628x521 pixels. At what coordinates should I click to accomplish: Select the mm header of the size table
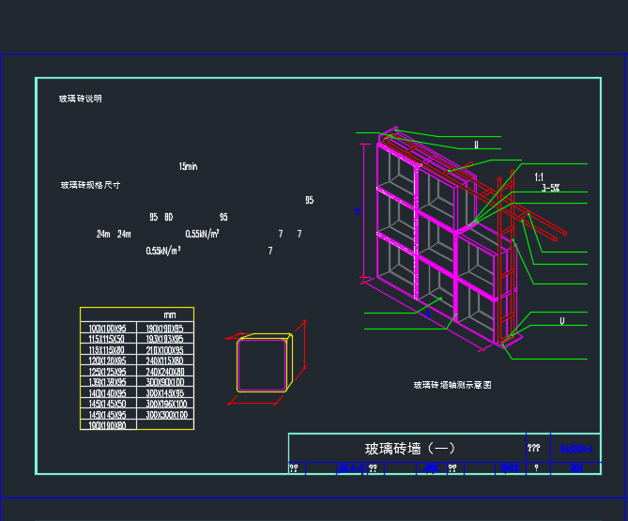pyautogui.click(x=170, y=315)
